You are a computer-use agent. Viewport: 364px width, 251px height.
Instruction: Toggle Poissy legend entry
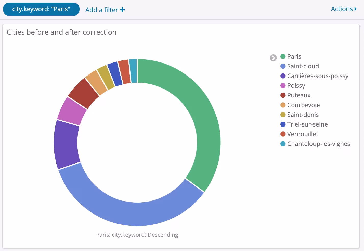[296, 86]
